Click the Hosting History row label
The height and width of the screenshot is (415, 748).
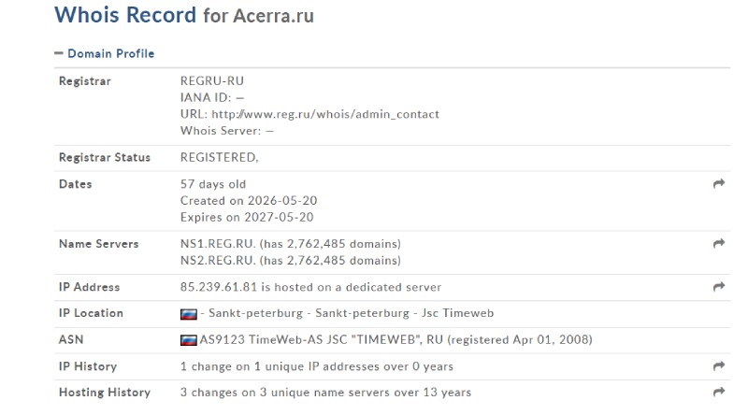(105, 393)
